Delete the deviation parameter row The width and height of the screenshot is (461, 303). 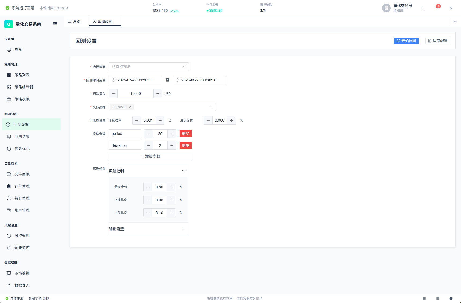coord(186,145)
